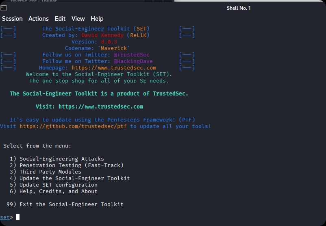Click the Social-Engineering Attacks menu line
Image resolution: width=326 pixels, height=226 pixels.
pyautogui.click(x=61, y=159)
